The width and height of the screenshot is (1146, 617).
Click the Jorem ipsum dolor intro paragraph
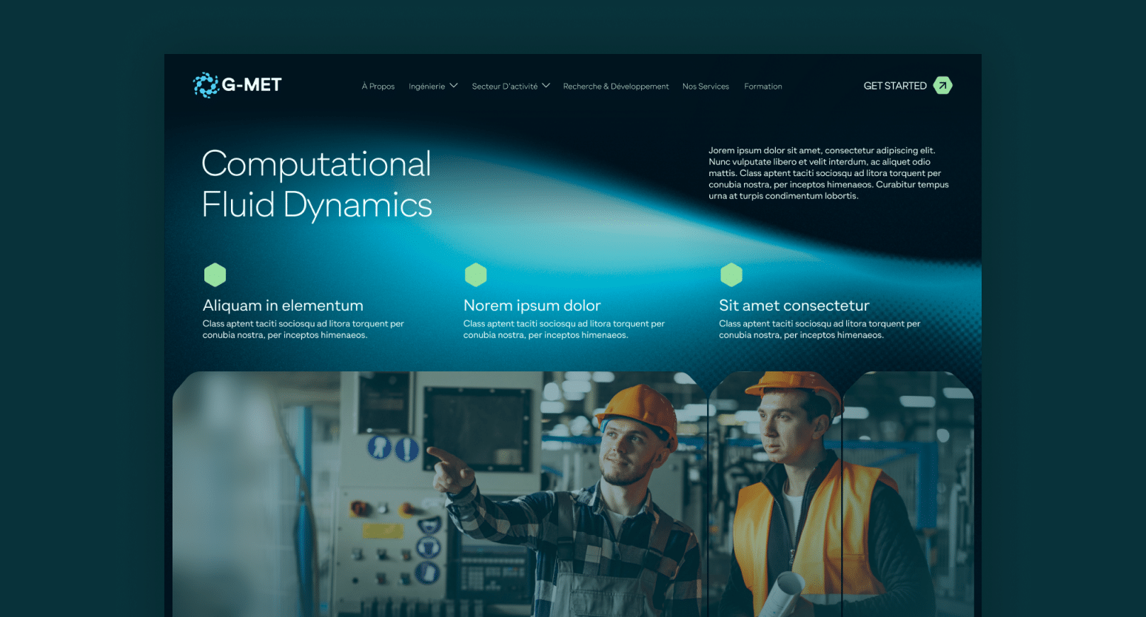coord(828,173)
